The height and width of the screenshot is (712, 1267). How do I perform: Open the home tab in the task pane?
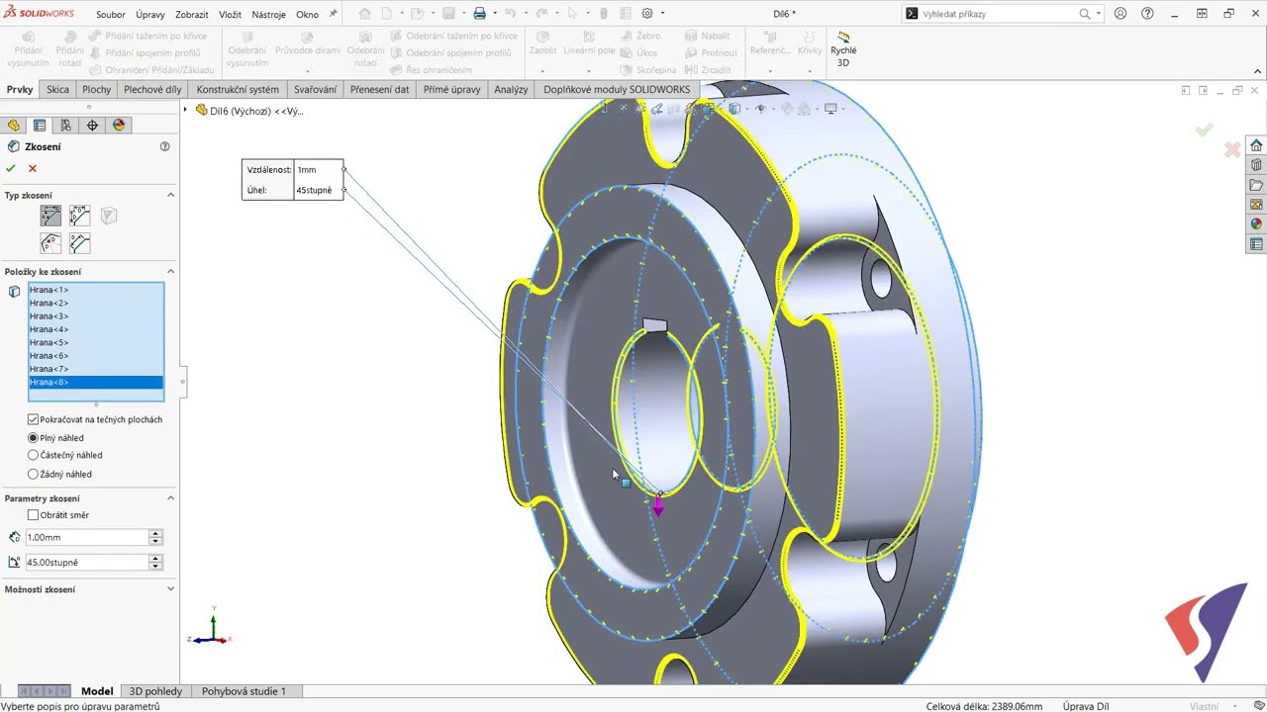[1256, 145]
